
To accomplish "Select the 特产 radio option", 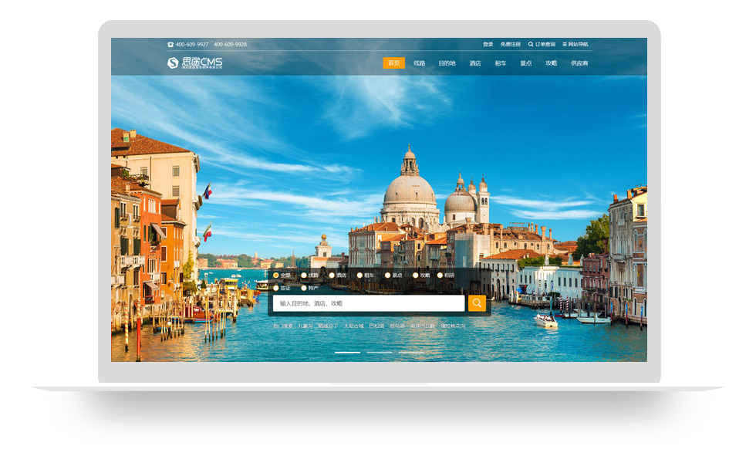I will pos(304,288).
